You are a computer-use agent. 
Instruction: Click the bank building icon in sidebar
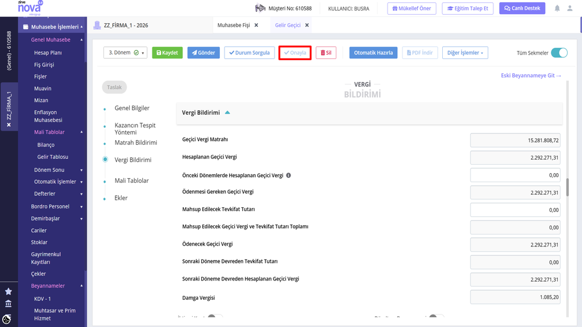tap(8, 304)
